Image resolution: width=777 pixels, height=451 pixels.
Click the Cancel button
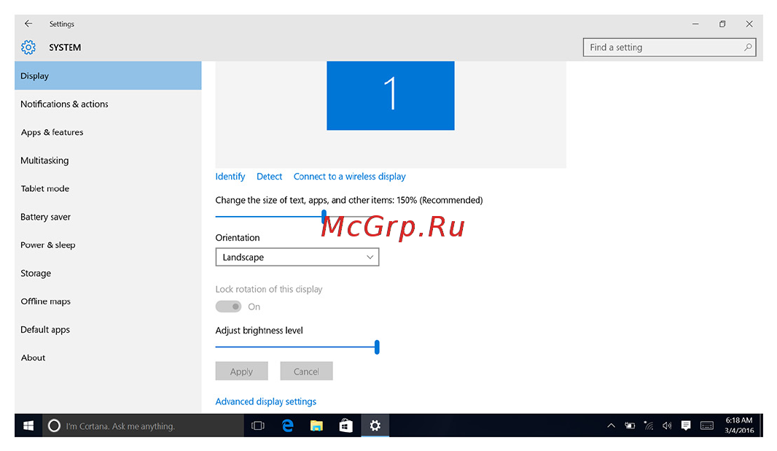pyautogui.click(x=306, y=371)
